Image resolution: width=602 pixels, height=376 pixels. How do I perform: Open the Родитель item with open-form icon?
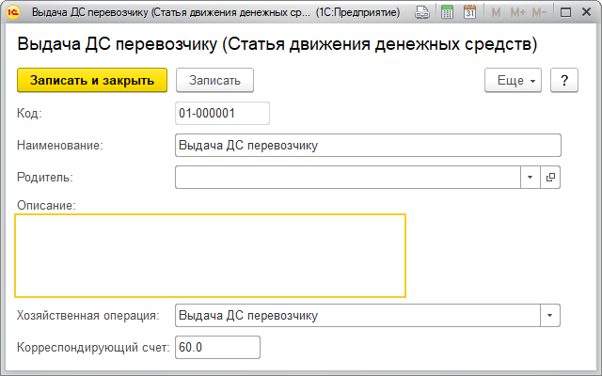[x=550, y=177]
